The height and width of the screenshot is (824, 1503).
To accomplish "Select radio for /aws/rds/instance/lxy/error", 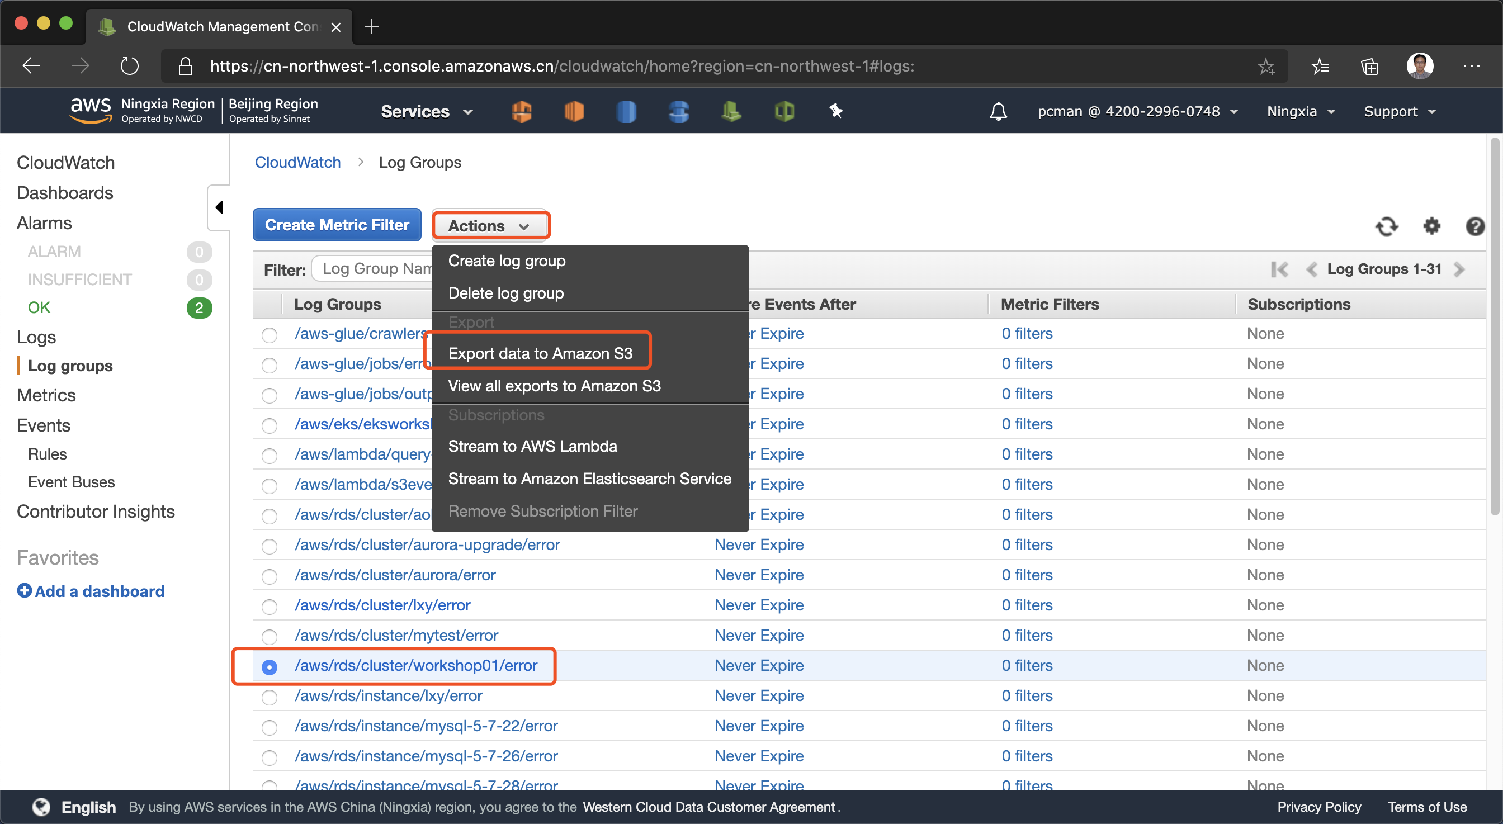I will tap(269, 697).
